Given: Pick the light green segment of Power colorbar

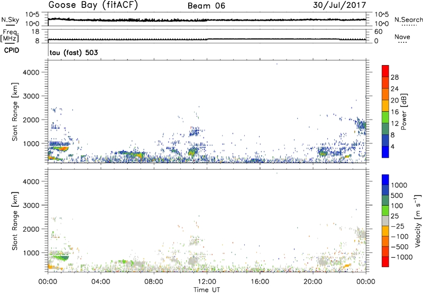Looking at the screenshot, I should point(385,117).
